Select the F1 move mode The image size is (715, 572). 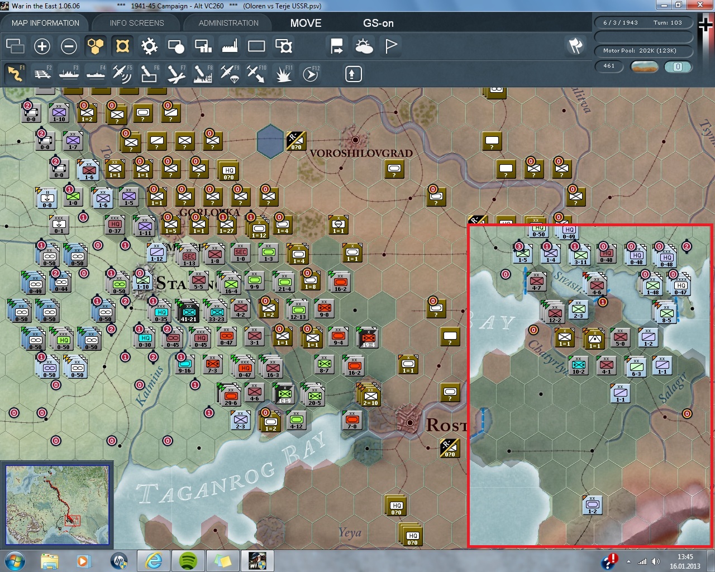tap(15, 74)
